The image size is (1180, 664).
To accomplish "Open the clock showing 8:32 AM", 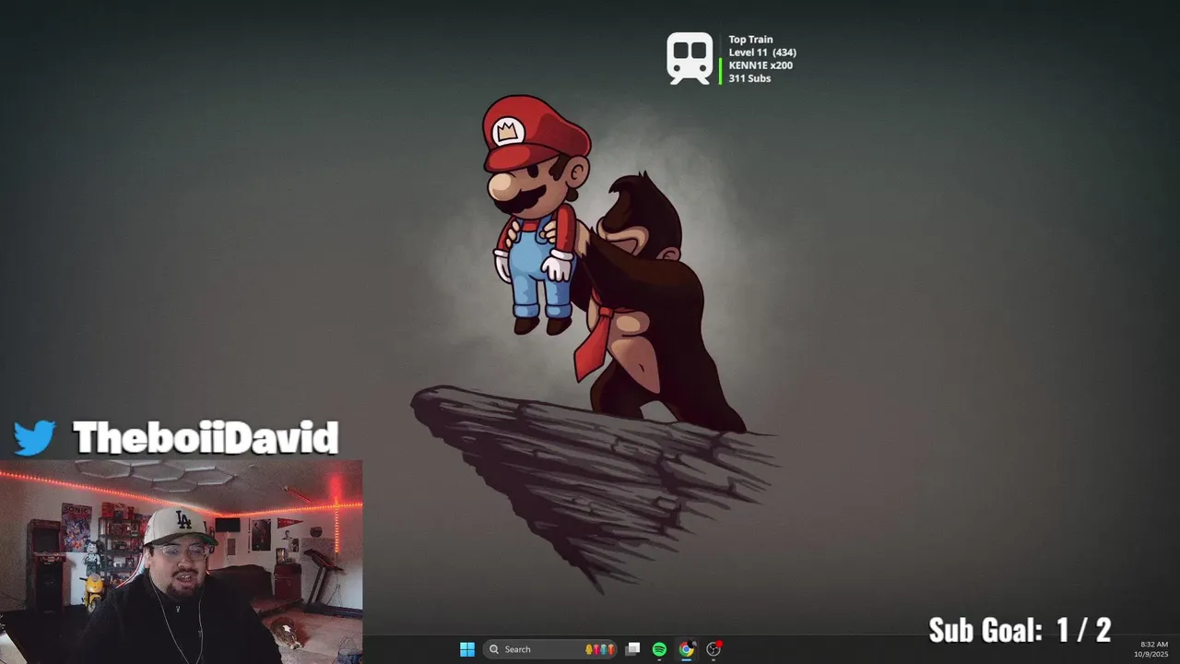I will click(1153, 648).
